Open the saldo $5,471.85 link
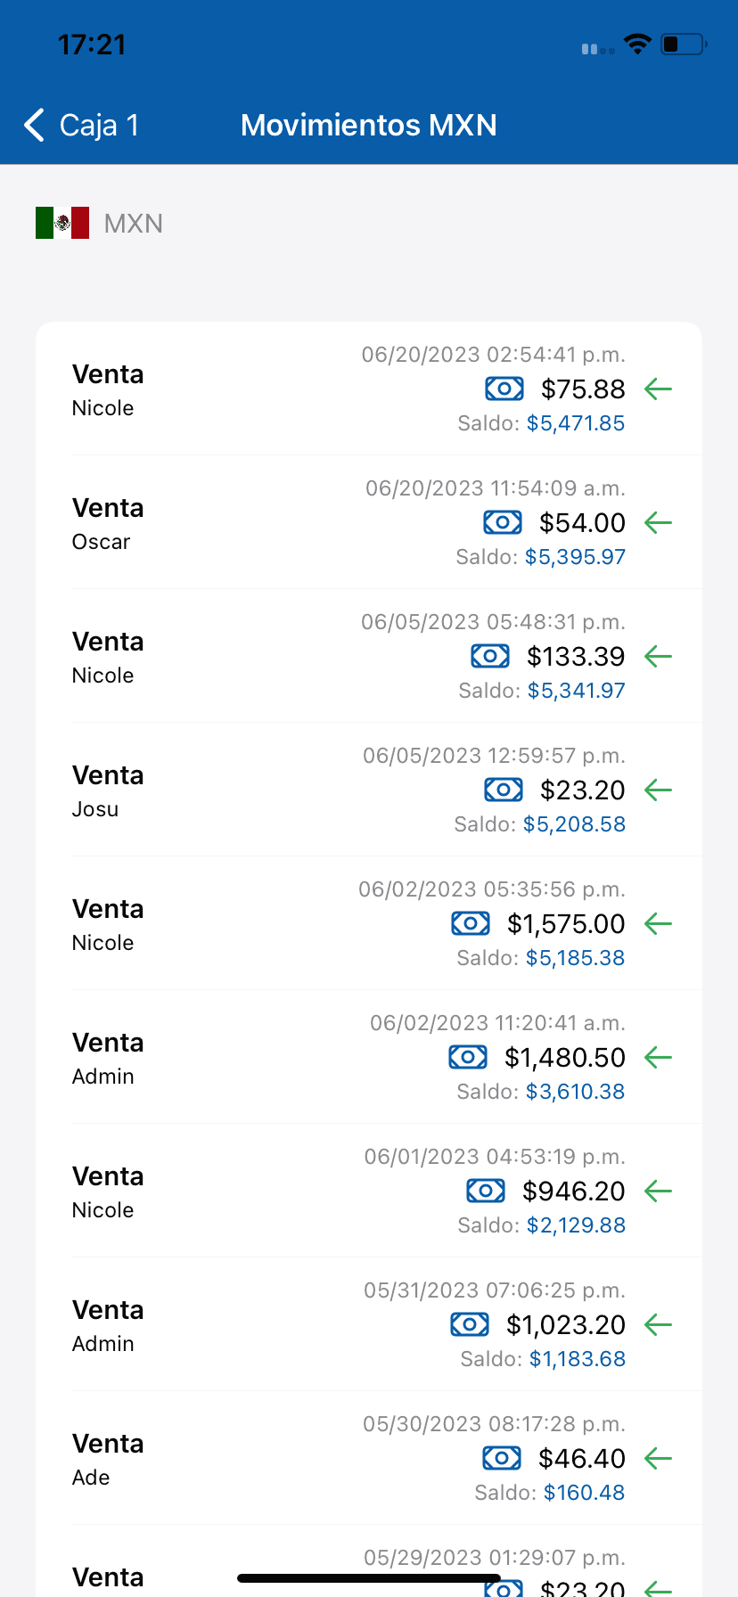Viewport: 738px width, 1597px height. (x=575, y=423)
